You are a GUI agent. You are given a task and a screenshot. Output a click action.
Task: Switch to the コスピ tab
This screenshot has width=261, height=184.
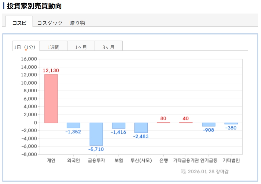coord(19,23)
